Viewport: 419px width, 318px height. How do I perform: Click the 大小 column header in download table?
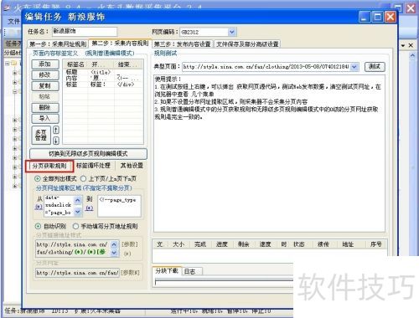click(178, 244)
